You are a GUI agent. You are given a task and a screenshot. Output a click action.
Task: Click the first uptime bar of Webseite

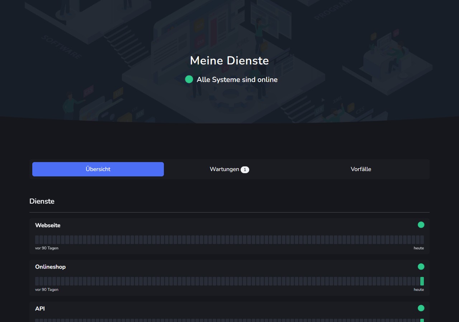point(37,240)
